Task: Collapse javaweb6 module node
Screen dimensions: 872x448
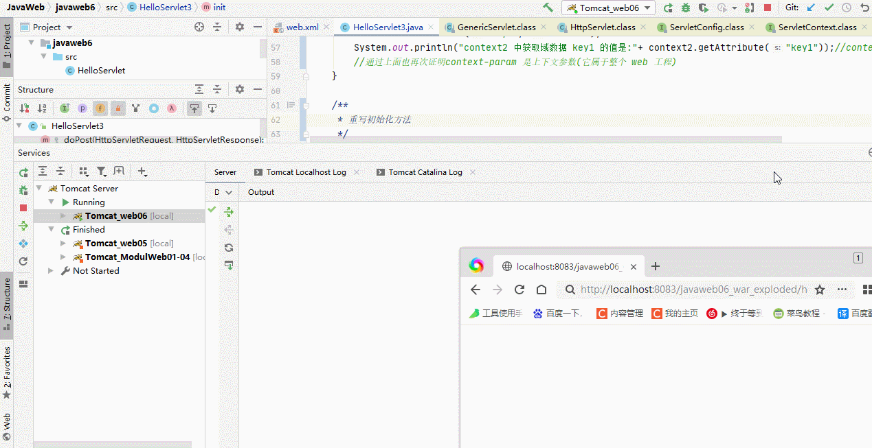Action: (31, 43)
